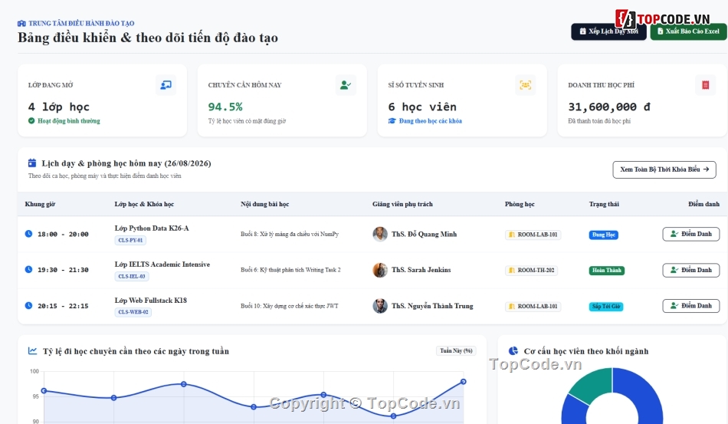728x424 pixels.
Task: Click Lớp Python Data K26-A class name
Action: tap(152, 228)
